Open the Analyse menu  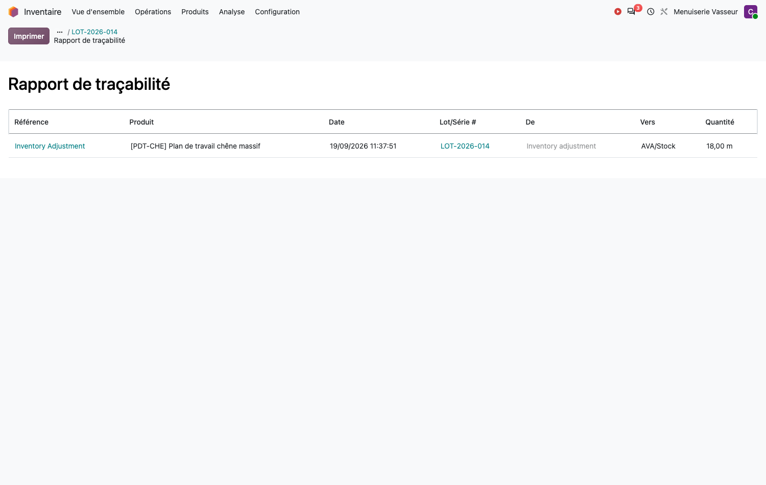click(232, 12)
